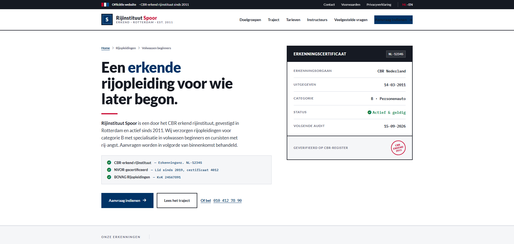Click the round CBR Erkend 2011 stamp
The height and width of the screenshot is (244, 514).
(398, 148)
